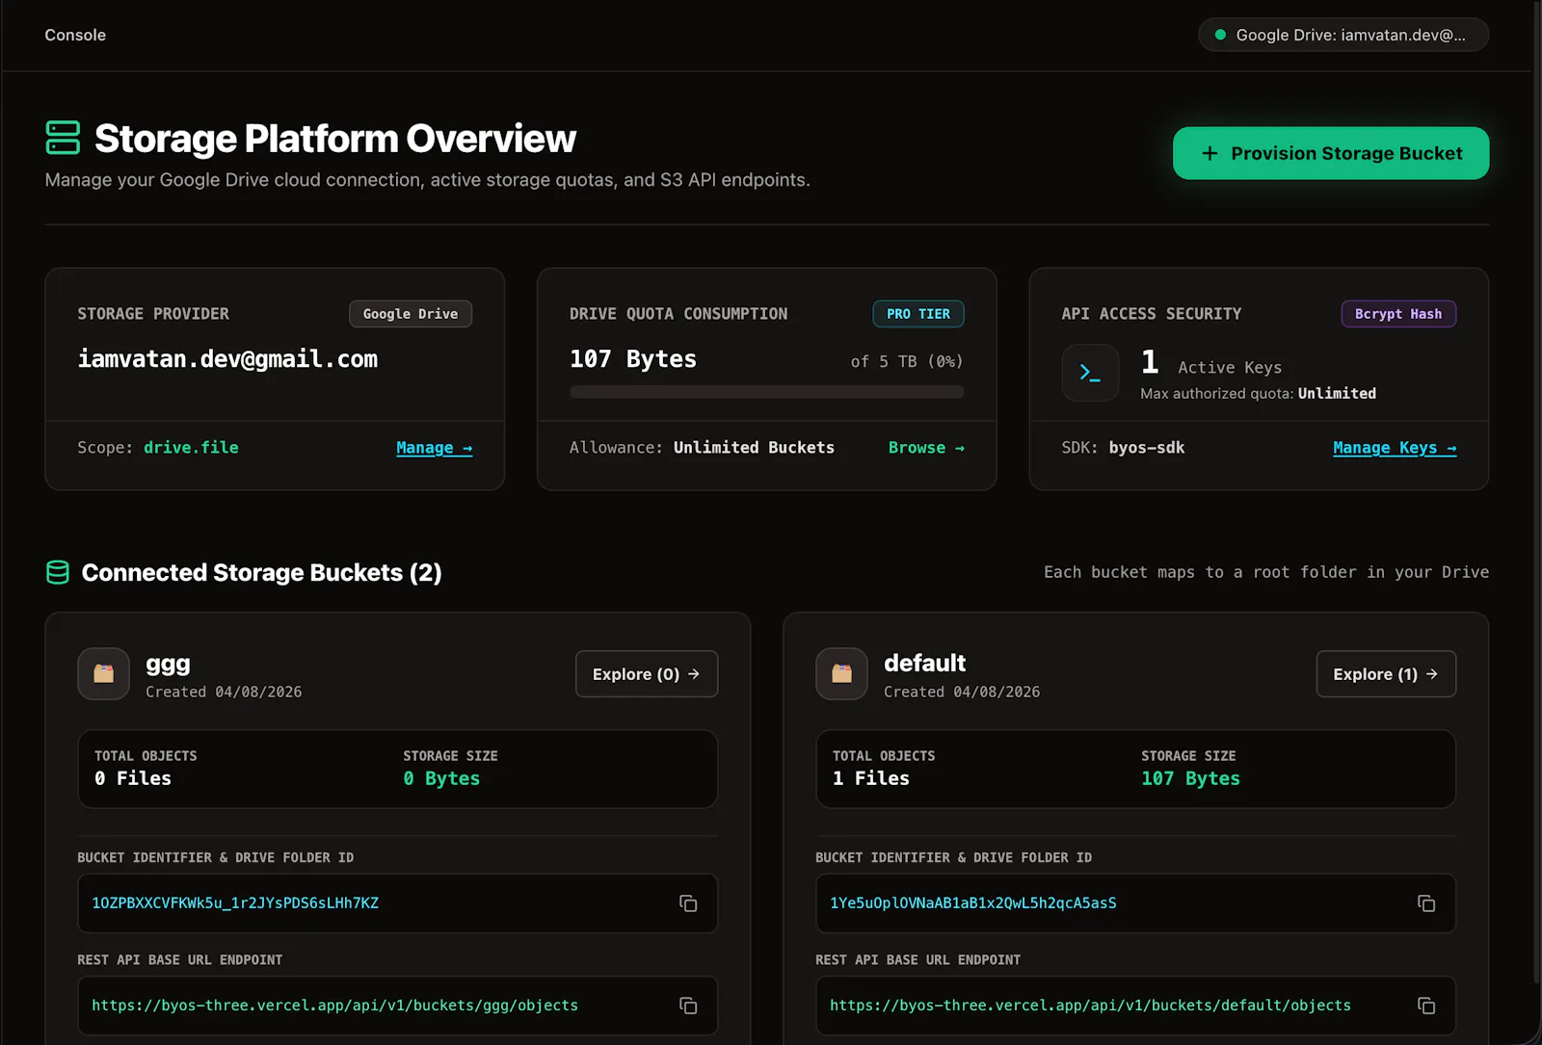Click the default bucket name
This screenshot has height=1045, width=1542.
click(925, 663)
